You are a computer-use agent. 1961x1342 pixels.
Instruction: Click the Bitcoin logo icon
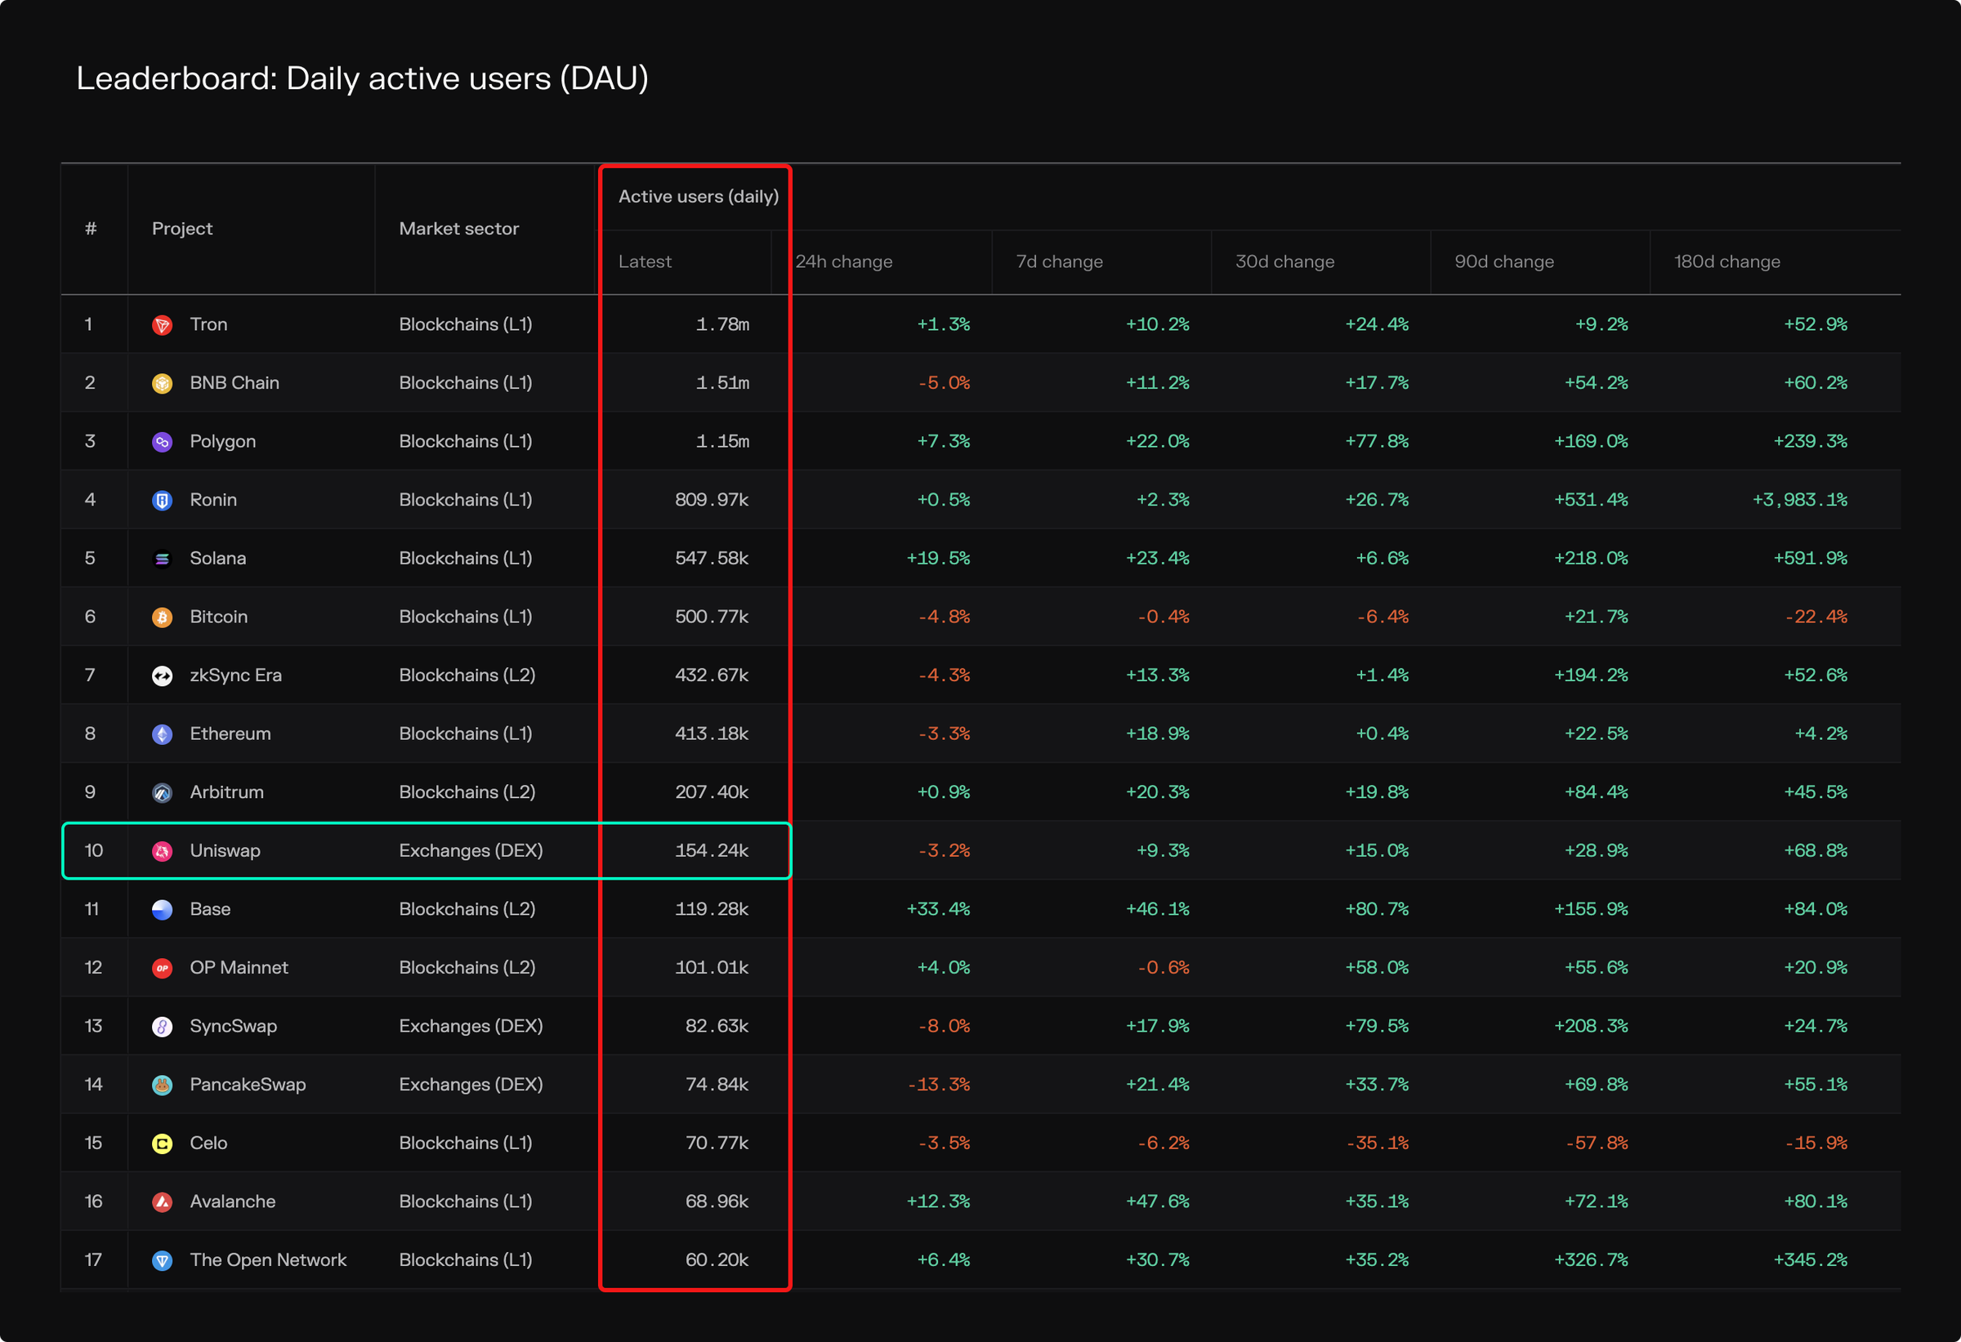(x=163, y=617)
